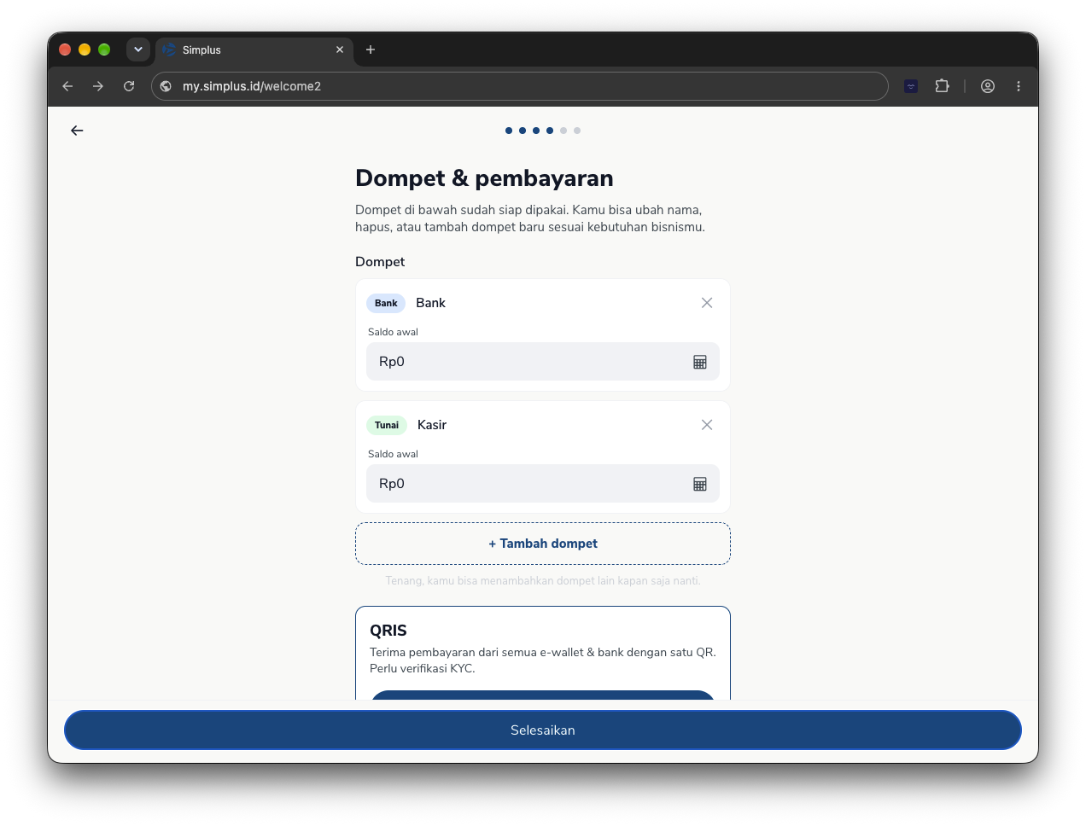Open calculator for Bank saldo awal
This screenshot has width=1086, height=826.
700,362
